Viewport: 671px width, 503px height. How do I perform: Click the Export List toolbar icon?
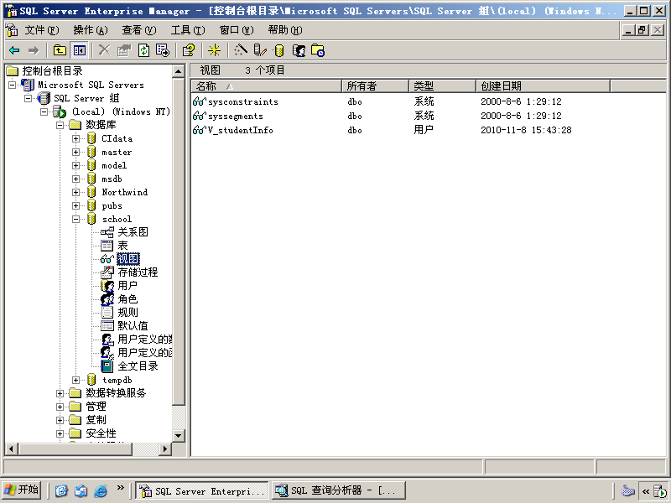tap(163, 50)
